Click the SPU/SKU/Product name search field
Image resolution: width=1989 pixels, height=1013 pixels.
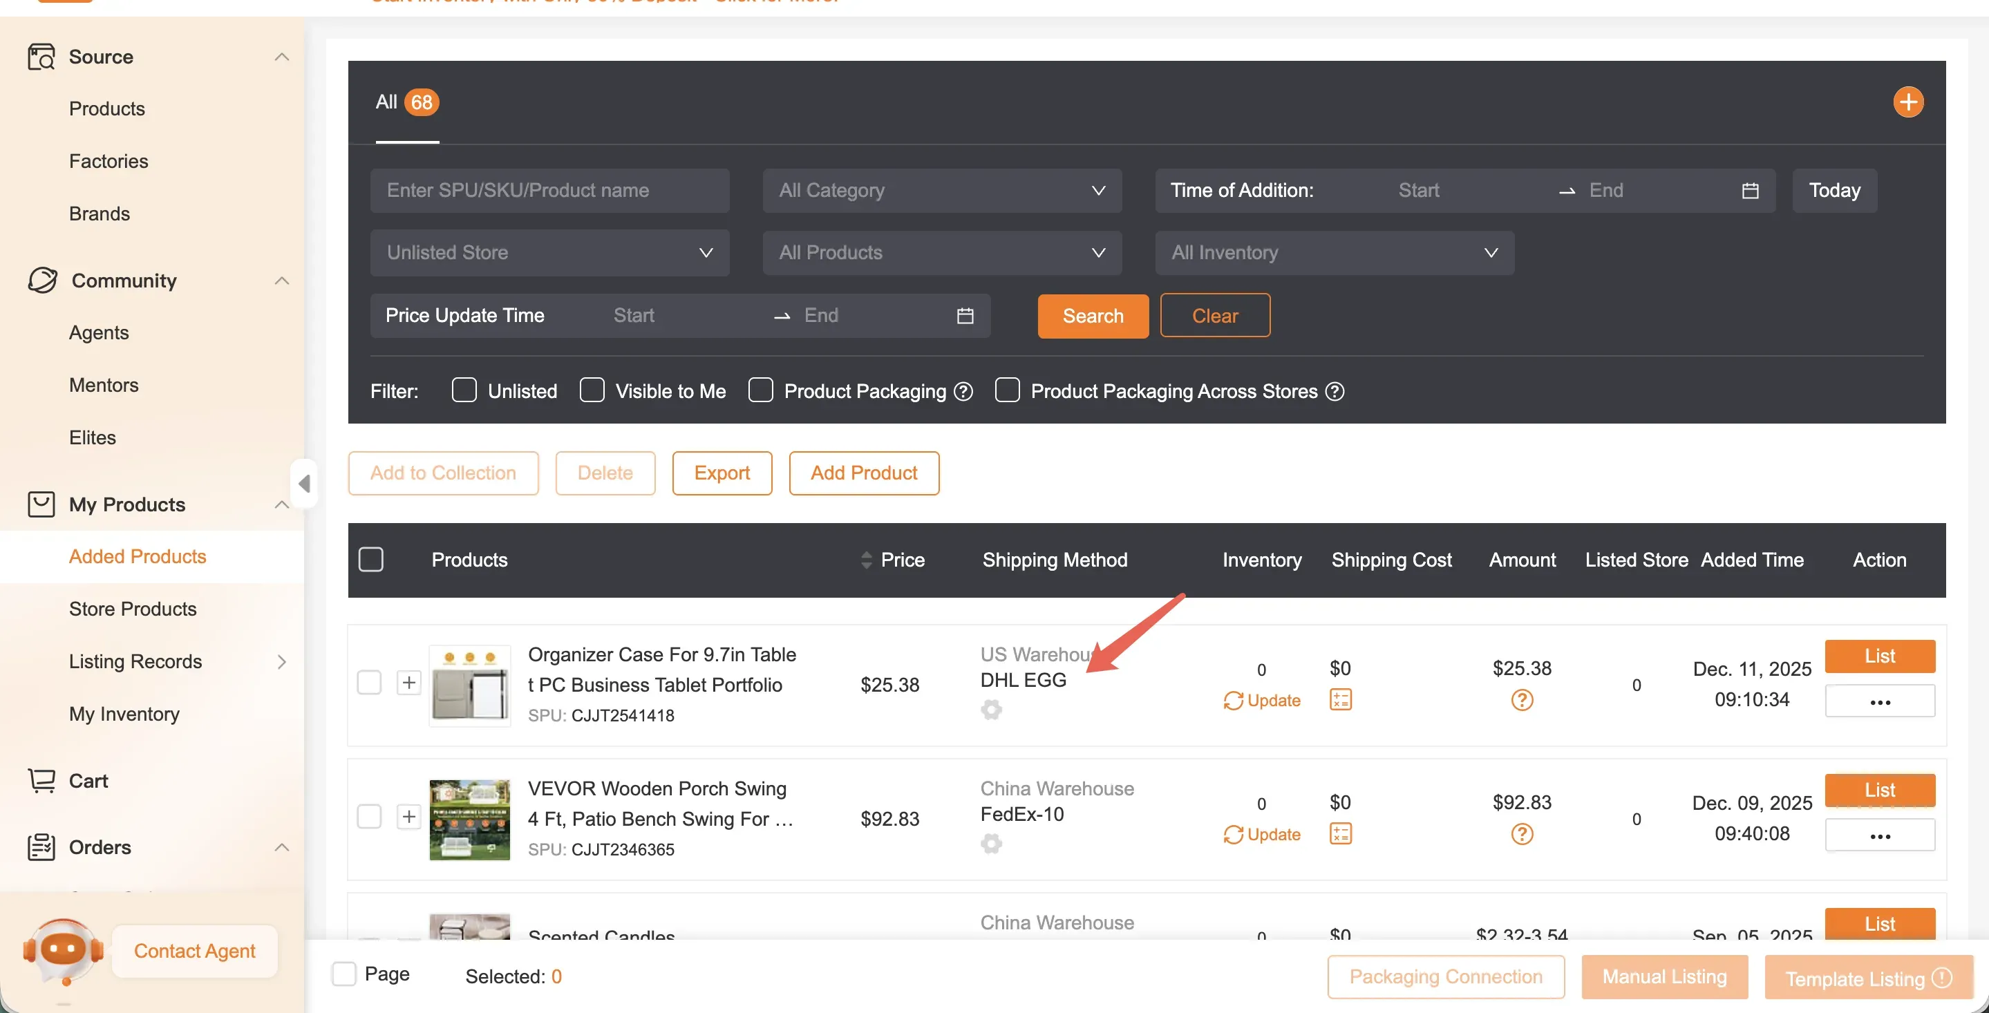(549, 191)
